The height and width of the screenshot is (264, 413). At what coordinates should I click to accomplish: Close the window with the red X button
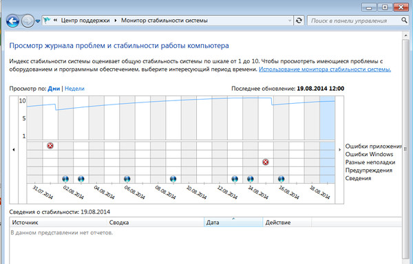tap(401, 8)
